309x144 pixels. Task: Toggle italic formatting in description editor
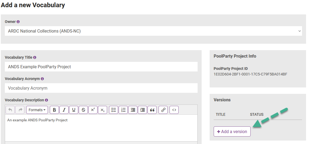click(64, 110)
